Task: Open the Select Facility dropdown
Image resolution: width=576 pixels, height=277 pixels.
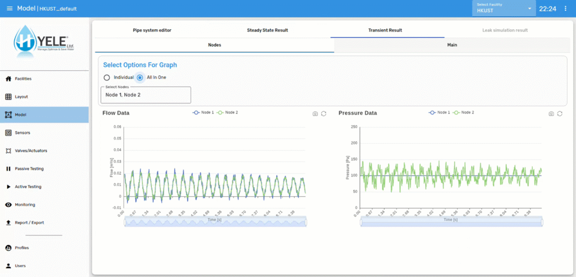Action: pos(504,8)
